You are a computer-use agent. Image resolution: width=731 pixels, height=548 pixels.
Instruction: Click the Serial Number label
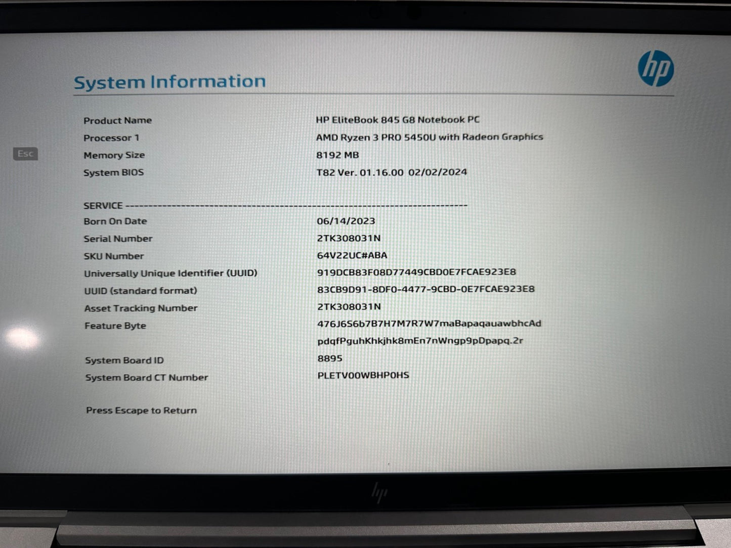[x=118, y=239]
